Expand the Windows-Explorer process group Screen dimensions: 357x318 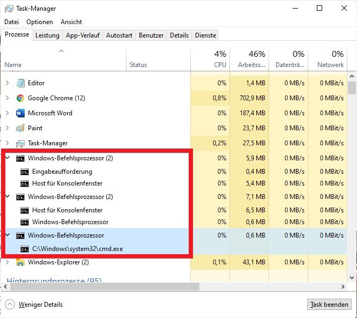coord(7,262)
